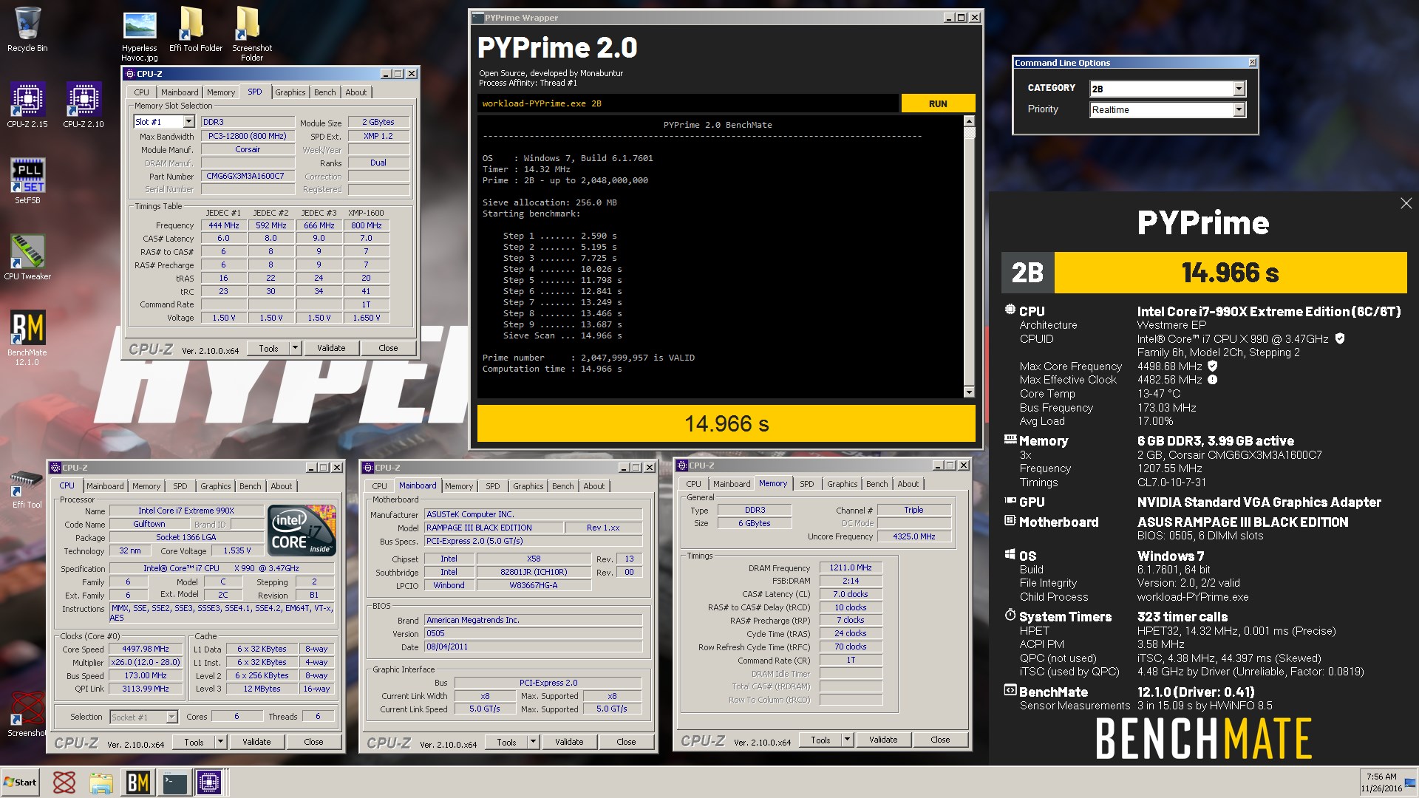Open Tools dropdown arrow in Mainboard CPU-Z window
The image size is (1419, 798).
click(533, 742)
